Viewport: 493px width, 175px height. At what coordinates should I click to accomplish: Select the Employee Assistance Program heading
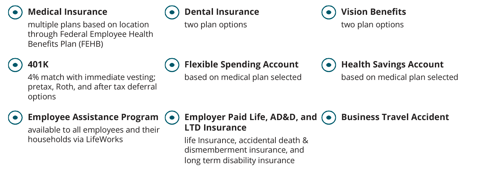click(x=93, y=117)
